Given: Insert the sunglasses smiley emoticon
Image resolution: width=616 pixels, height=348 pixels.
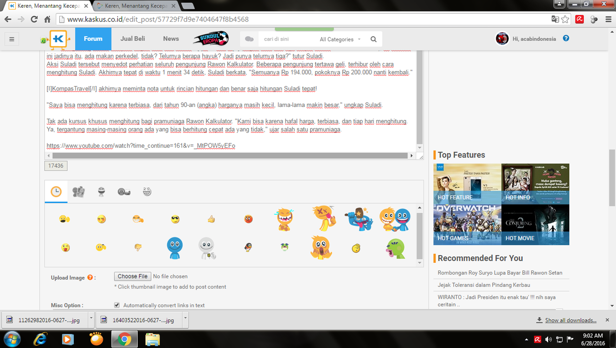Looking at the screenshot, I should 175,219.
